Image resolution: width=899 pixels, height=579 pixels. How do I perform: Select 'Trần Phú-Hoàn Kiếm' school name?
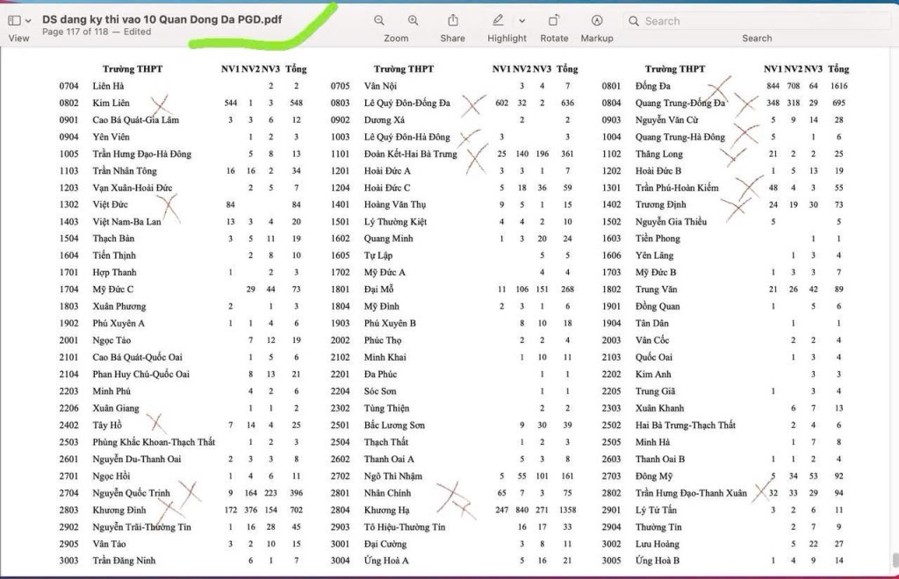point(677,188)
